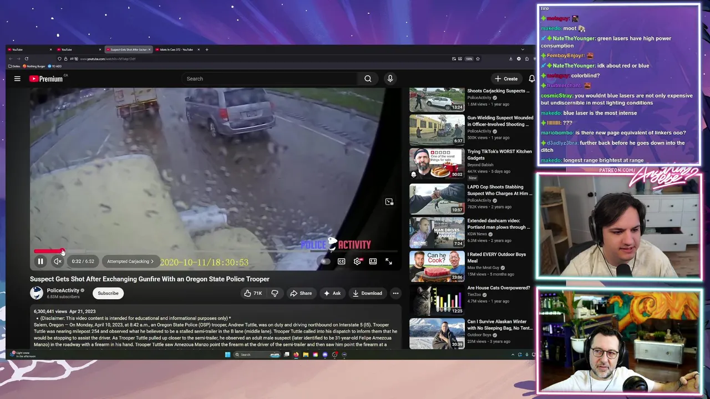Open the 'Shoots Carjacking Suspects' video thumbnail
The height and width of the screenshot is (399, 710).
click(x=437, y=99)
